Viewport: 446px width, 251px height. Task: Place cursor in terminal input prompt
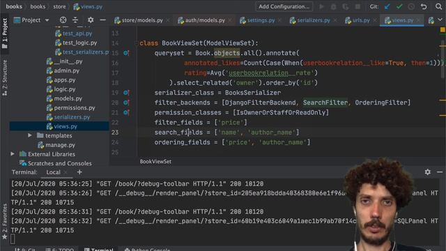(13, 239)
